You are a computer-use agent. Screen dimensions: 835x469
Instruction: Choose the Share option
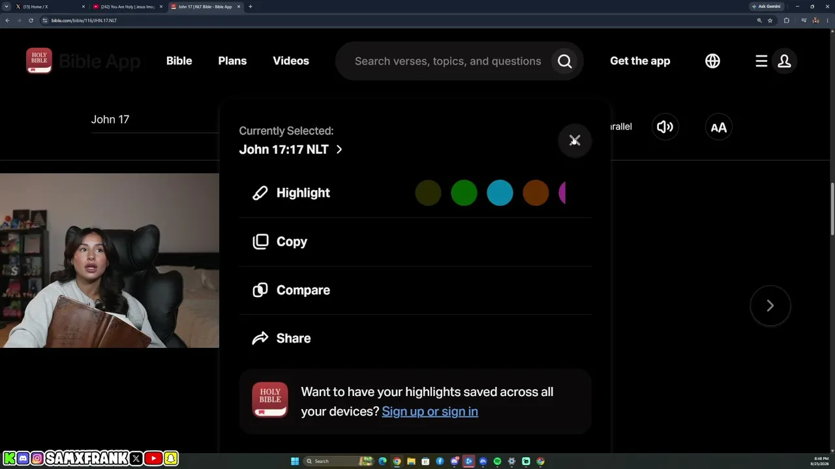pyautogui.click(x=415, y=338)
